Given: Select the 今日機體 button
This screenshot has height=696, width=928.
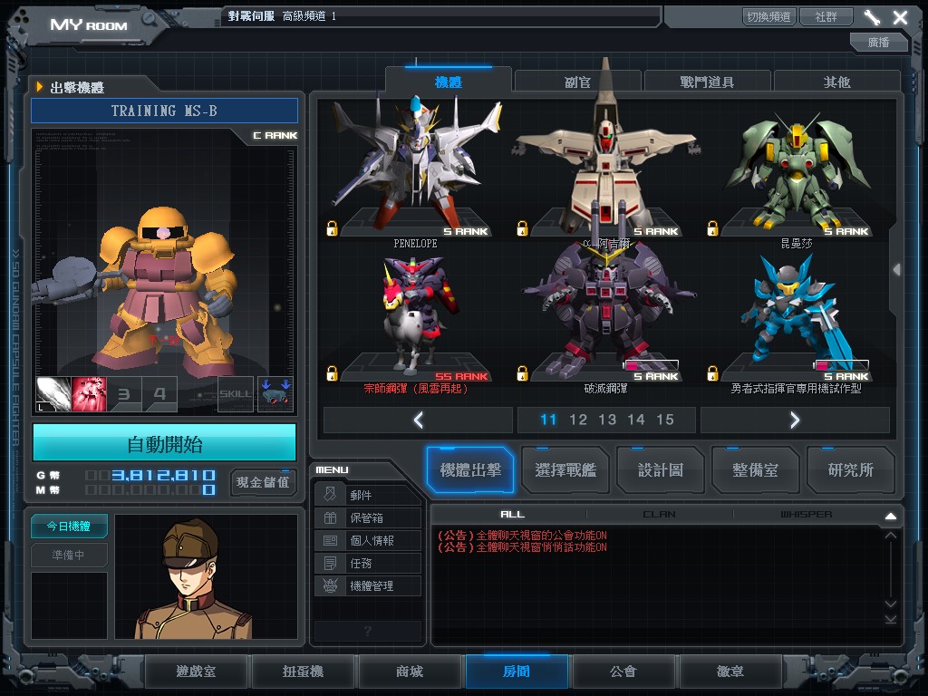Looking at the screenshot, I should (69, 527).
